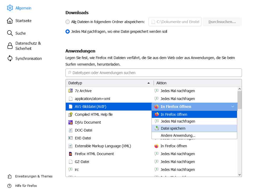The width and height of the screenshot is (253, 189).
Task: Sort by Dateityp using the sort arrow
Action: pyautogui.click(x=148, y=83)
